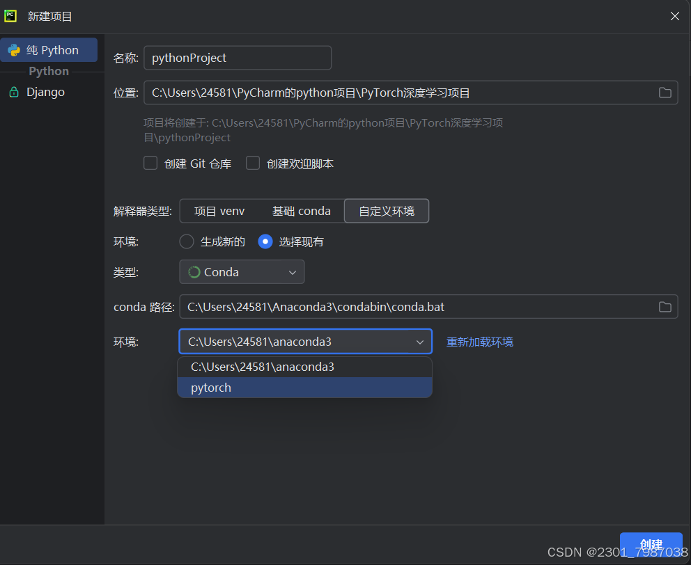This screenshot has width=691, height=565.
Task: Select the 自定义环境 tab
Action: click(x=387, y=211)
